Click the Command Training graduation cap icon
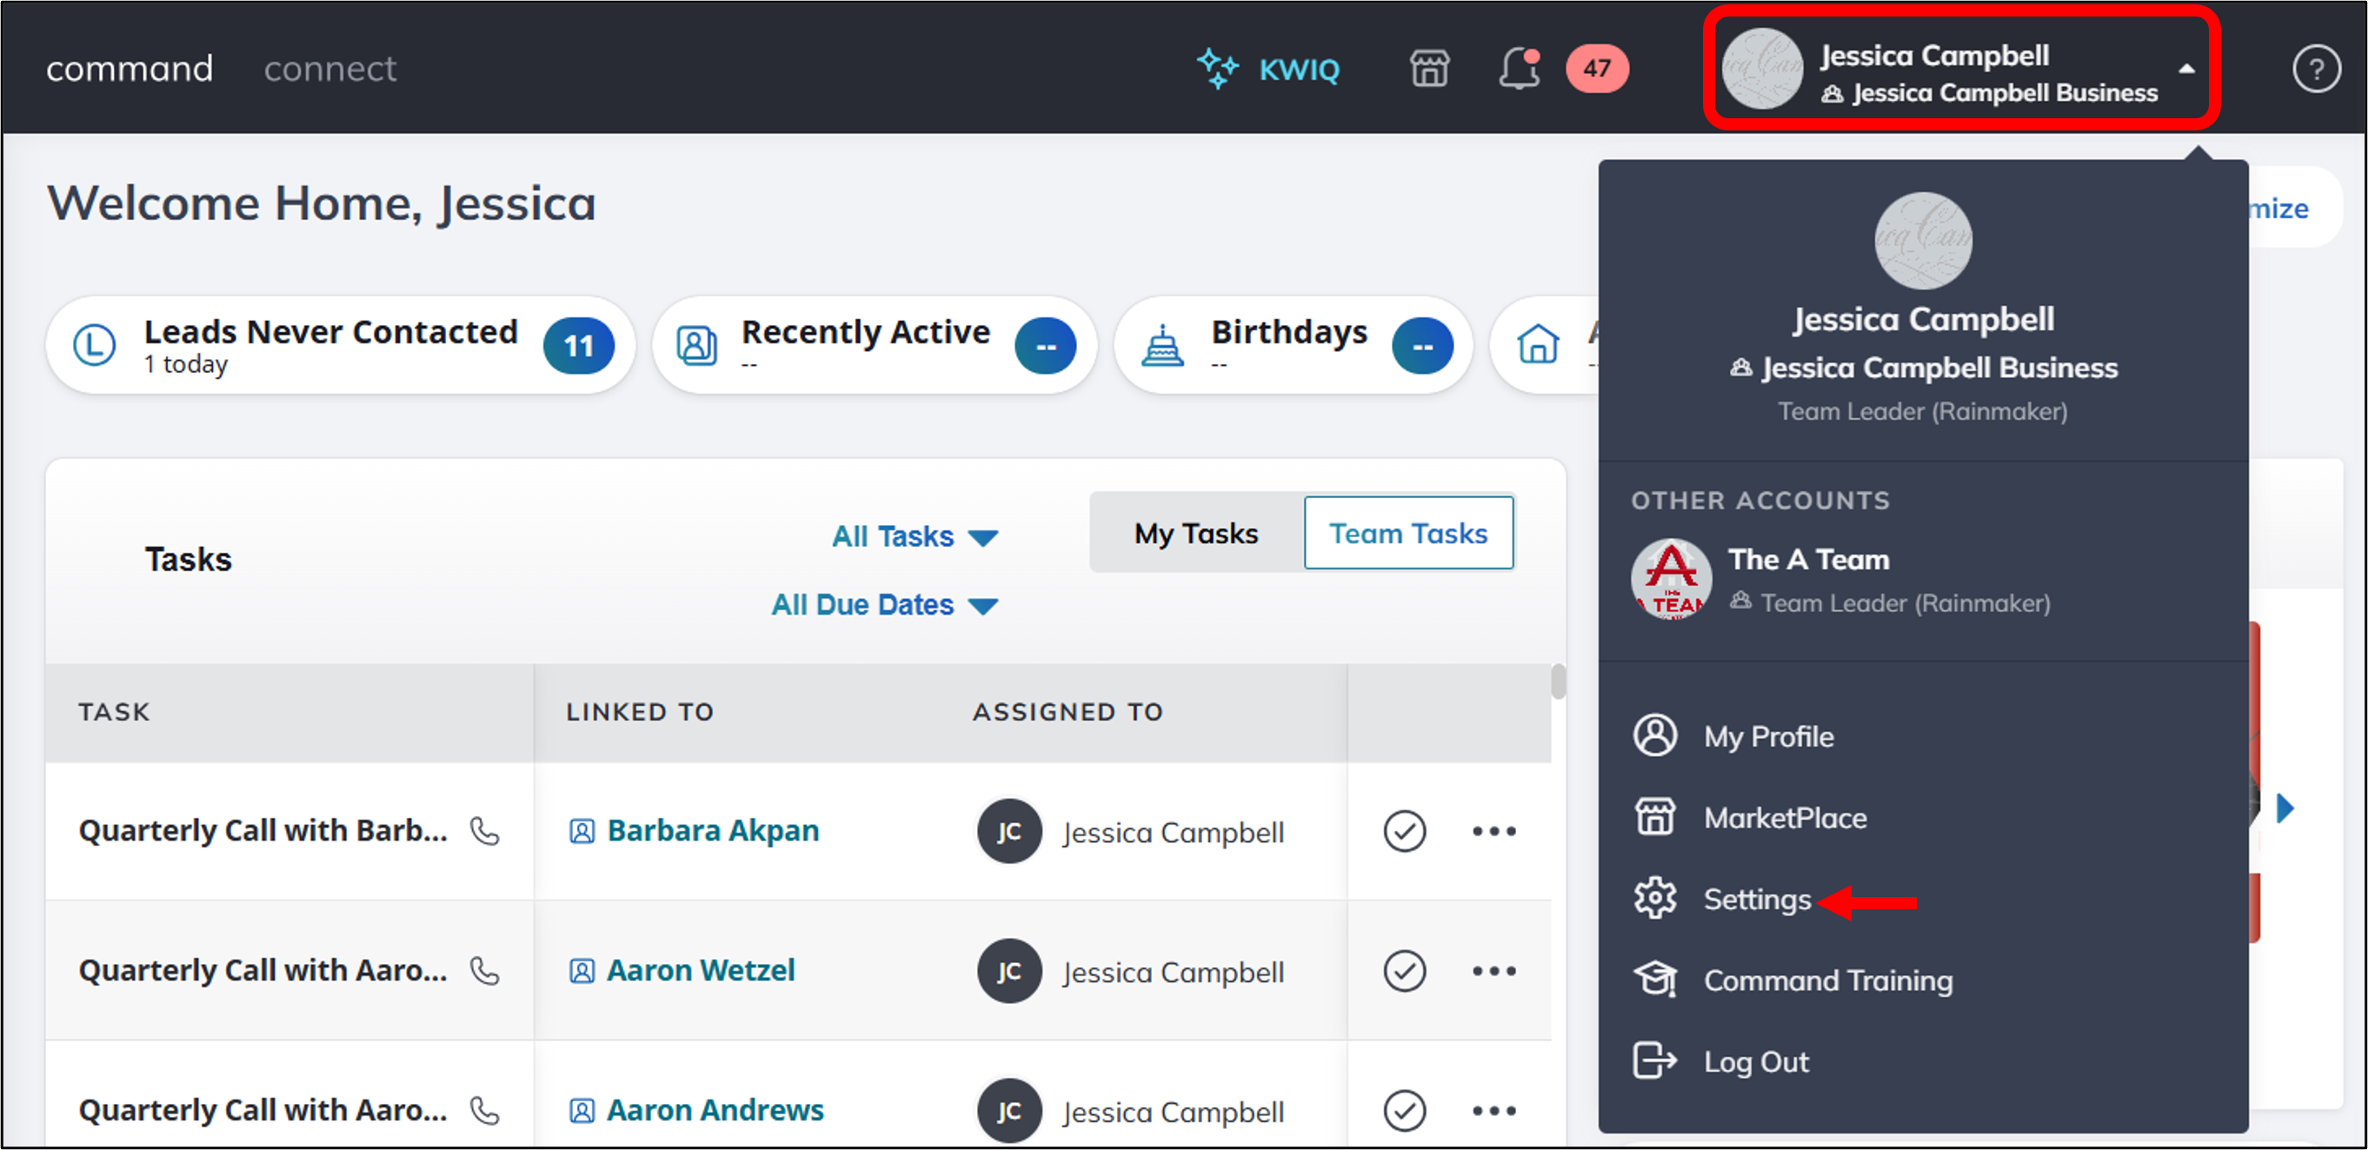Image resolution: width=2368 pixels, height=1150 pixels. coord(1654,979)
